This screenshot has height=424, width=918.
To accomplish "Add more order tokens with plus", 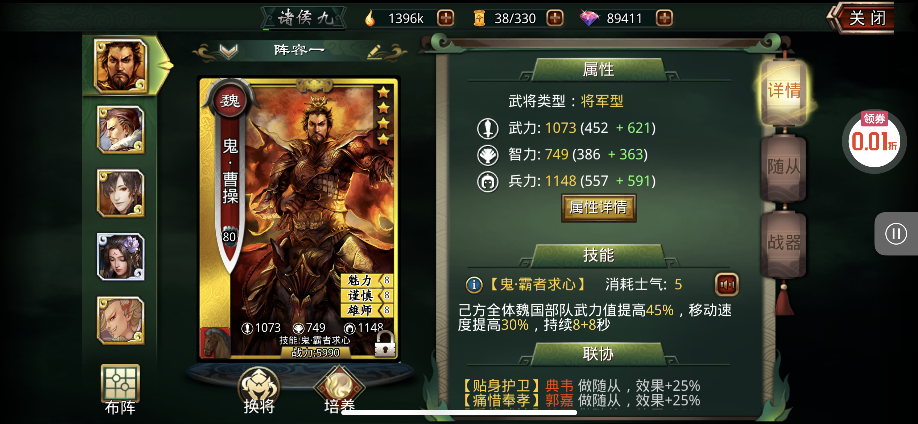I will pyautogui.click(x=555, y=18).
